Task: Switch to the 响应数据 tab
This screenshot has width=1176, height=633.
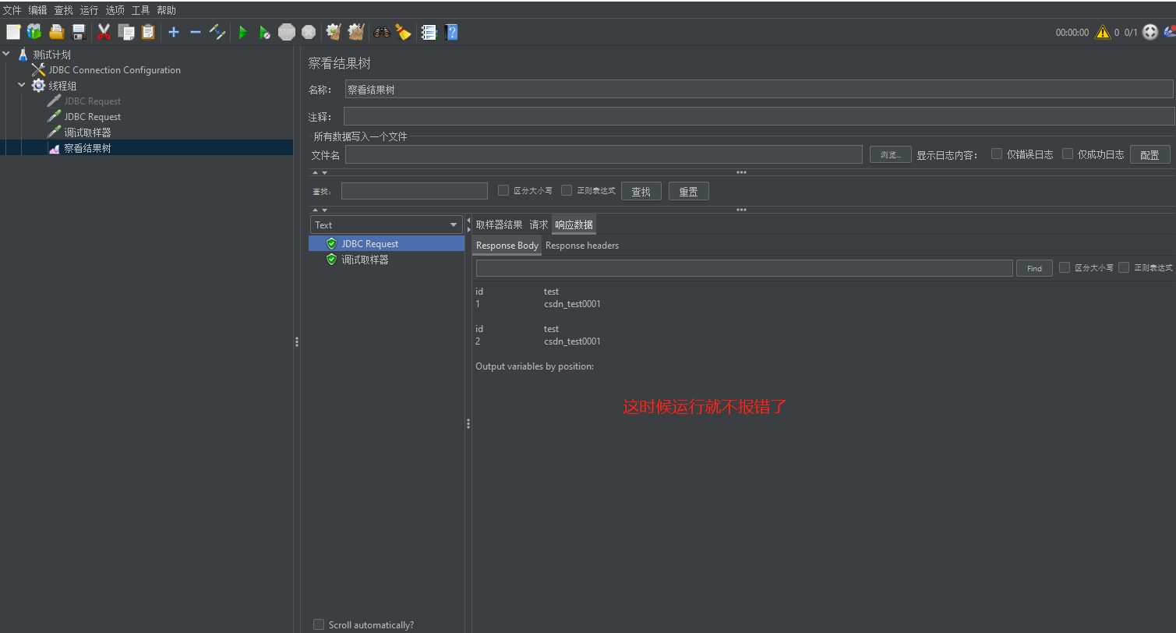Action: pyautogui.click(x=574, y=225)
